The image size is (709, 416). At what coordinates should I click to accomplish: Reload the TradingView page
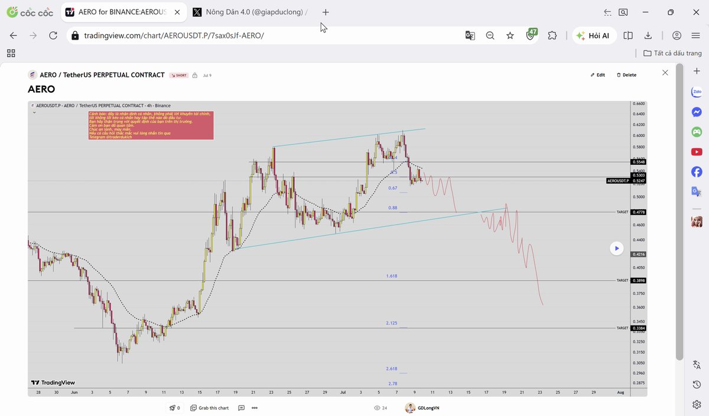coord(53,35)
